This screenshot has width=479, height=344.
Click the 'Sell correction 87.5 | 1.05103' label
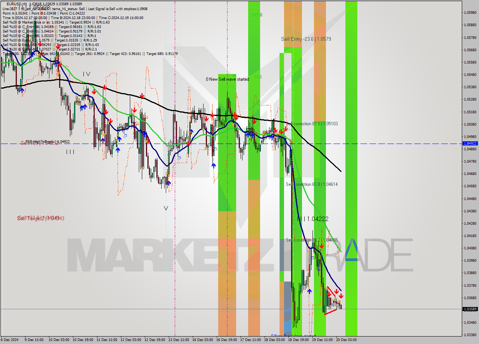tap(312, 124)
